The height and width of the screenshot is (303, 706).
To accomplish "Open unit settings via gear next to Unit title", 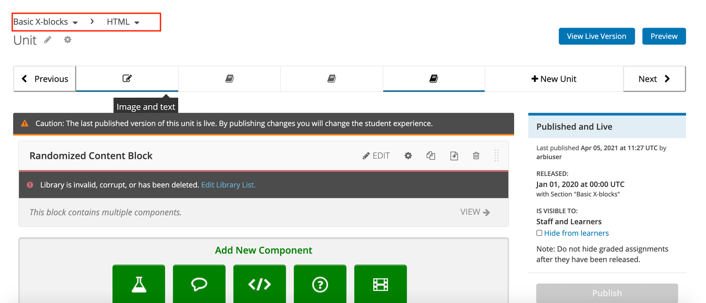I will click(68, 40).
